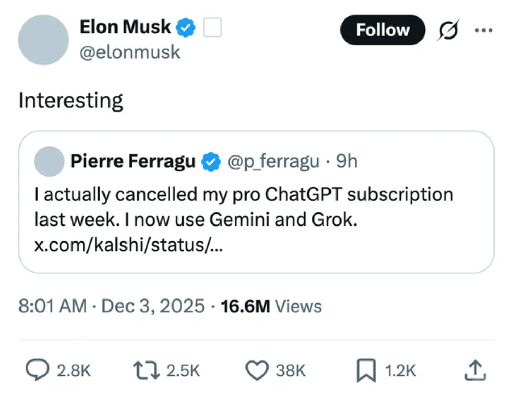
Task: Click the reply comment icon
Action: (x=37, y=370)
